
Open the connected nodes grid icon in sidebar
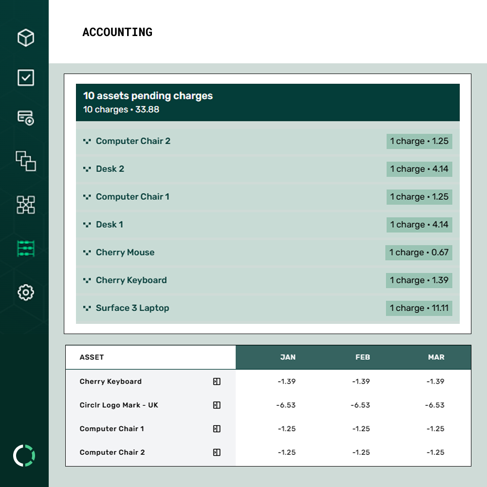tap(26, 205)
